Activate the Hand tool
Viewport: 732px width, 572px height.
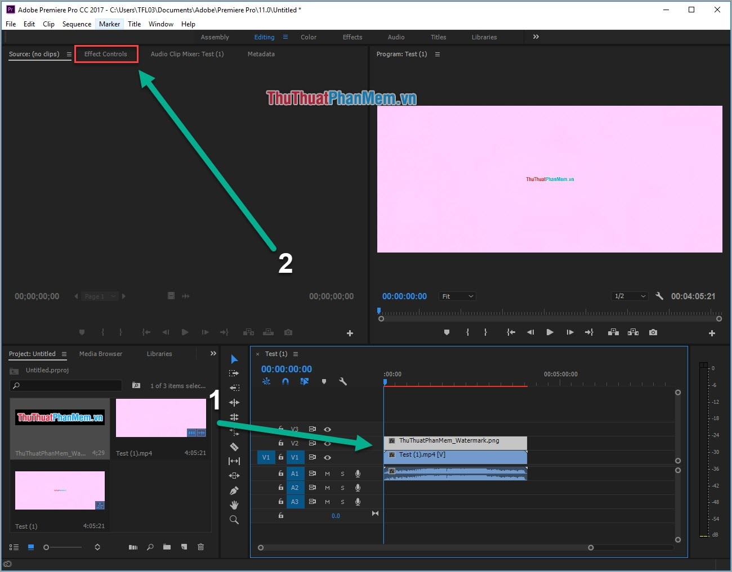(234, 505)
